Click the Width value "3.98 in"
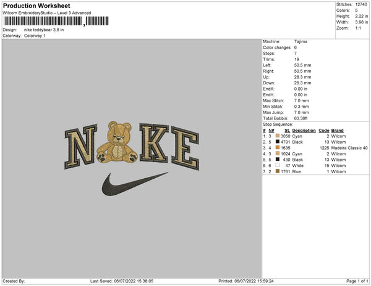 click(x=362, y=22)
